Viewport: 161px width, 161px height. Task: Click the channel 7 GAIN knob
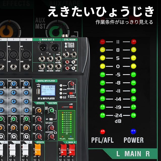point(14,84)
